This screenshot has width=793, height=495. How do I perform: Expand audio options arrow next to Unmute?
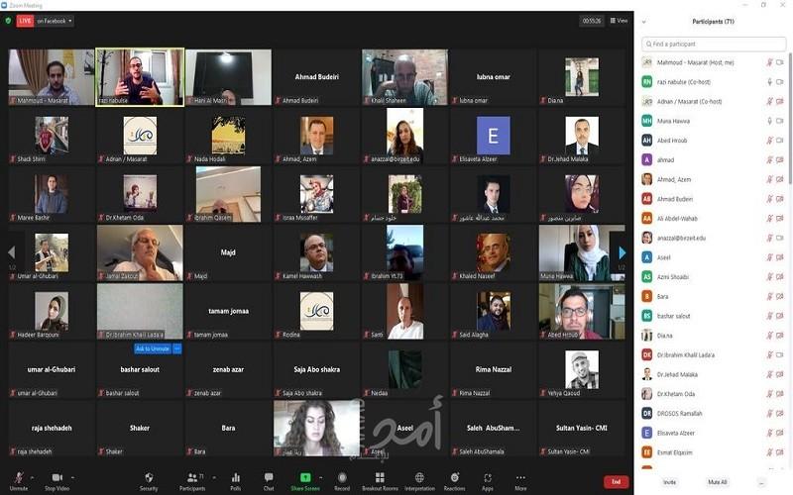click(x=32, y=477)
